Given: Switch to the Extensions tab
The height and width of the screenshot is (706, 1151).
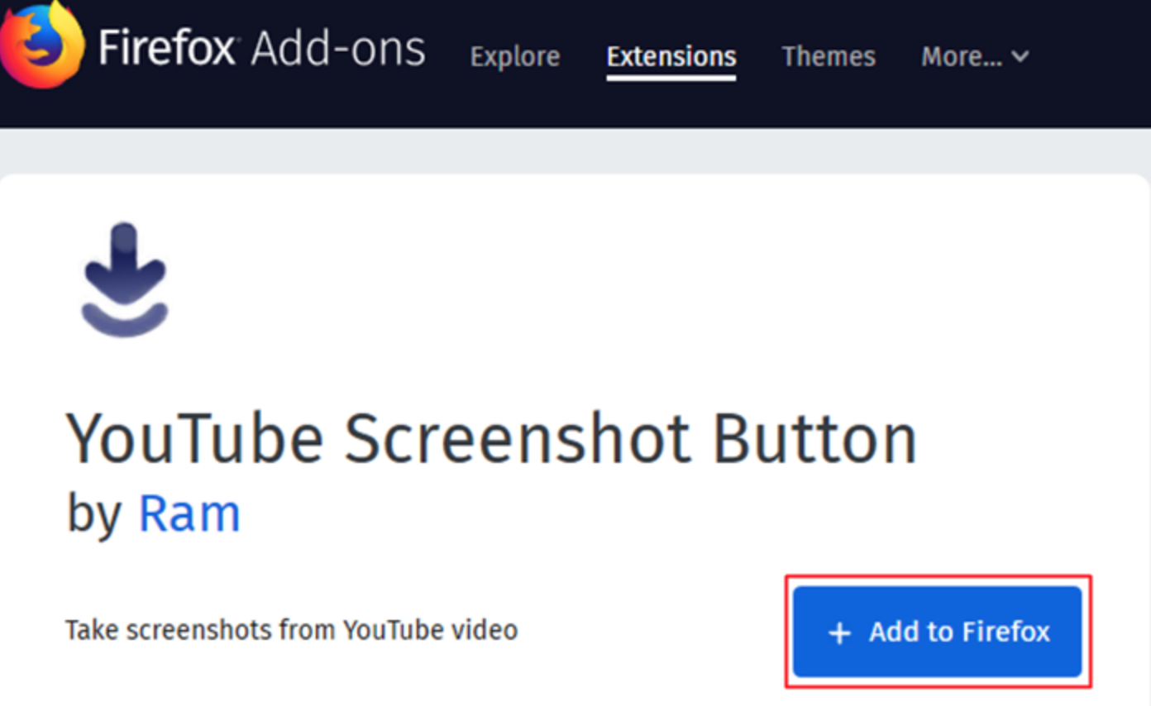Looking at the screenshot, I should pos(671,56).
